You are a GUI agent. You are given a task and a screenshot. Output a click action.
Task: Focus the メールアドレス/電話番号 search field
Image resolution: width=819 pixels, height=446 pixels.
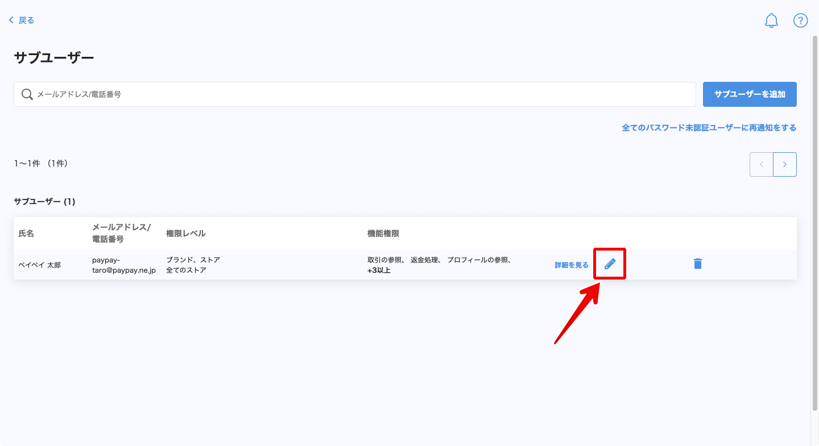click(x=355, y=94)
